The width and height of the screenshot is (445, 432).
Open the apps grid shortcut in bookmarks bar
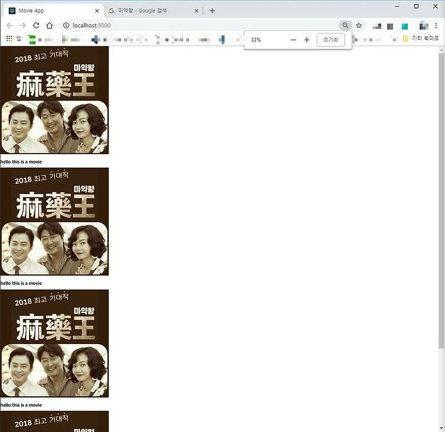pos(9,38)
